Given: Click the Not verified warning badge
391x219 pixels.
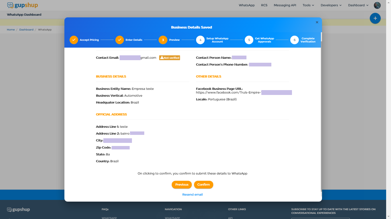Looking at the screenshot, I should (170, 58).
